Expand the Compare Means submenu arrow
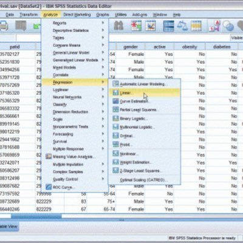 (103, 45)
